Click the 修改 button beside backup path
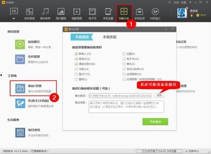This screenshot has height=154, width=211. pyautogui.click(x=159, y=95)
